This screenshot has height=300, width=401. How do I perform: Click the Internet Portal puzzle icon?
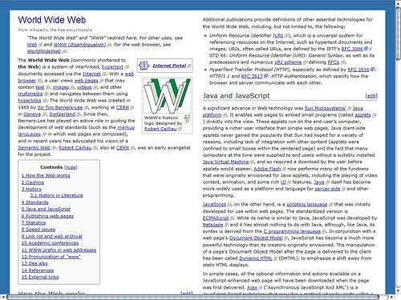(144, 66)
